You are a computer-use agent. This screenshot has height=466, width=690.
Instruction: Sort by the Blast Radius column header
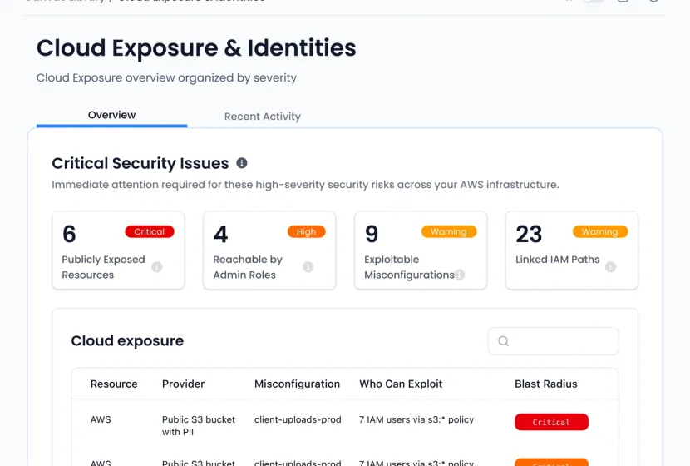(x=546, y=384)
